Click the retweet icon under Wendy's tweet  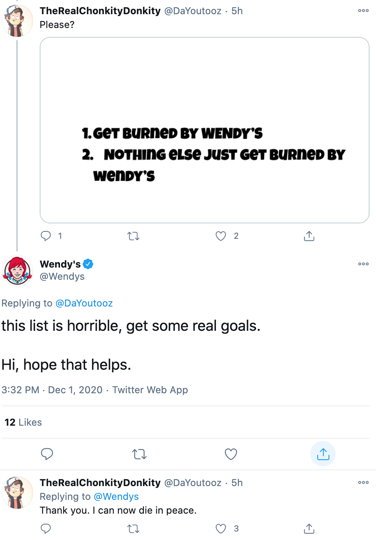point(139,454)
